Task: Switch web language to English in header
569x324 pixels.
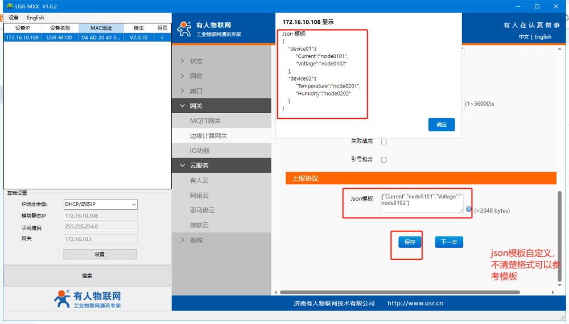Action: coord(542,36)
